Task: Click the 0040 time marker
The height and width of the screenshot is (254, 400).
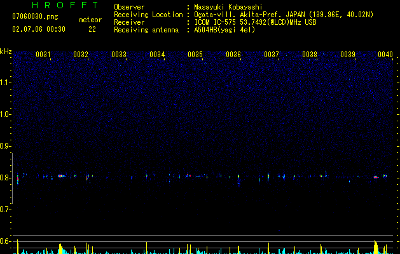Action: 385,54
